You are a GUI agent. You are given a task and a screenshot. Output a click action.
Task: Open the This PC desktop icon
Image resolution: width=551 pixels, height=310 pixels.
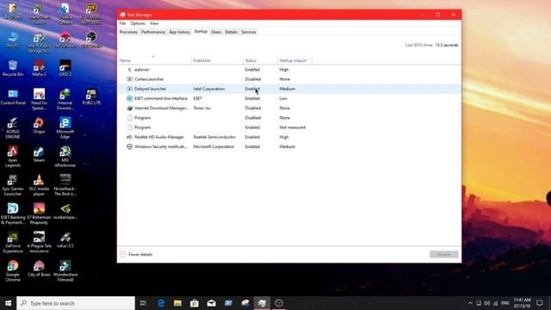click(13, 40)
